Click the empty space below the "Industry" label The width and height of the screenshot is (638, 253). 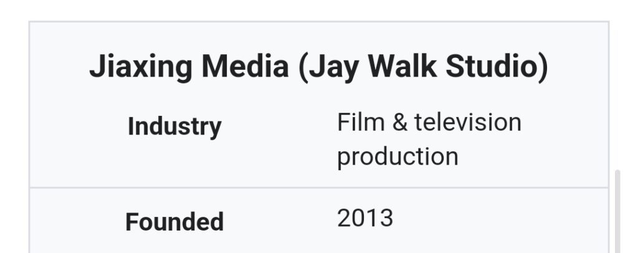(x=174, y=163)
